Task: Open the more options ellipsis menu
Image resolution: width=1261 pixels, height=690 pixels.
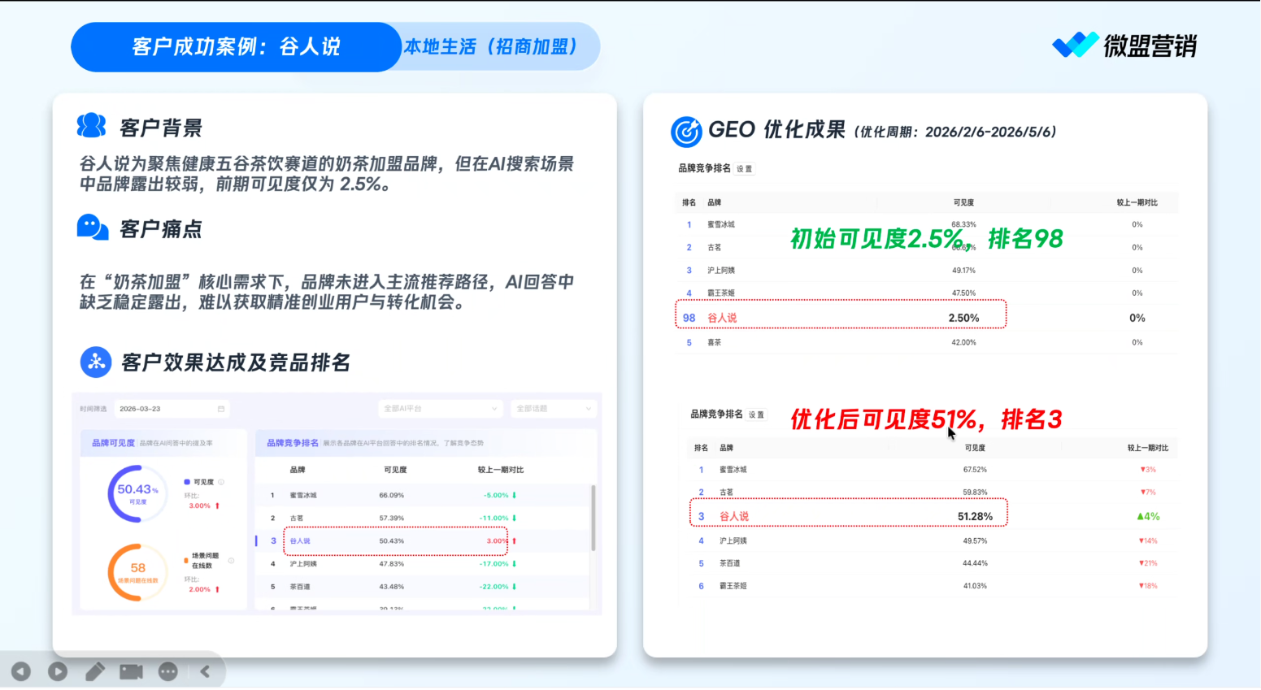Action: [168, 671]
